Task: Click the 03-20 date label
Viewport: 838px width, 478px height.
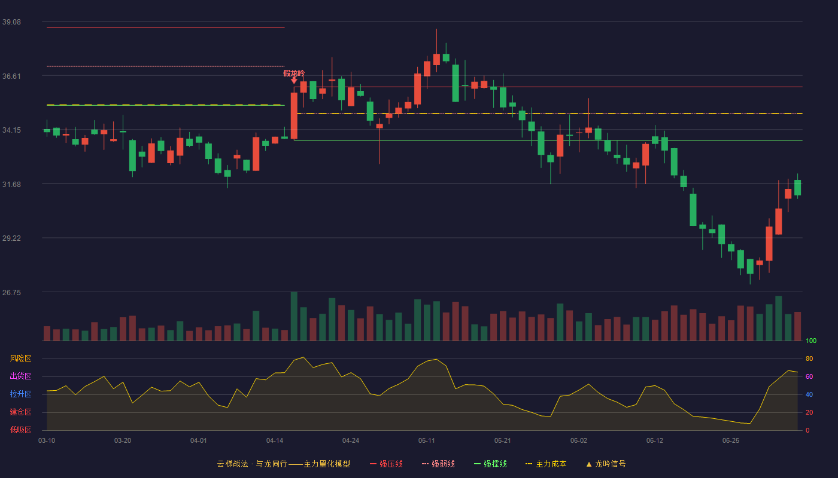Action: (x=123, y=440)
